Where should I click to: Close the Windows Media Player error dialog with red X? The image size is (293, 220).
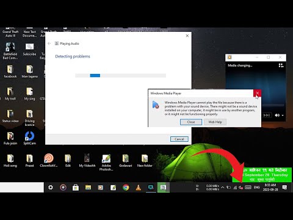tap(257, 93)
